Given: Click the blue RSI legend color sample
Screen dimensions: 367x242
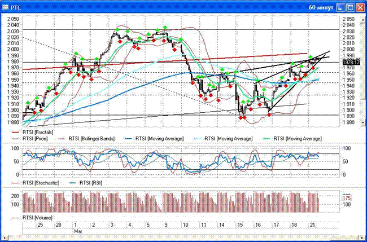Looking at the screenshot, I should click(73, 183).
